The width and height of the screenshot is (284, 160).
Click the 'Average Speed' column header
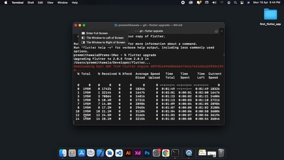[147, 74]
